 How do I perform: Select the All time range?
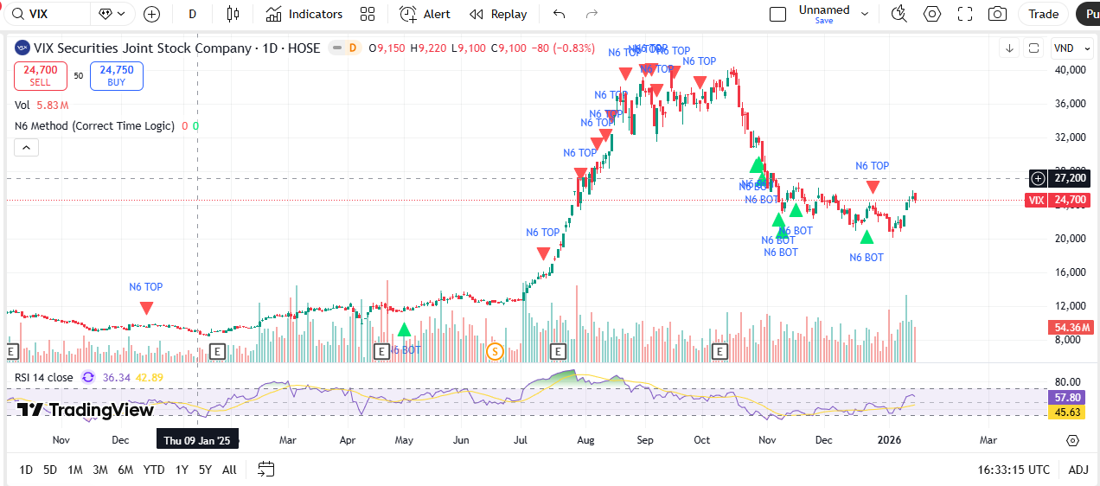229,470
